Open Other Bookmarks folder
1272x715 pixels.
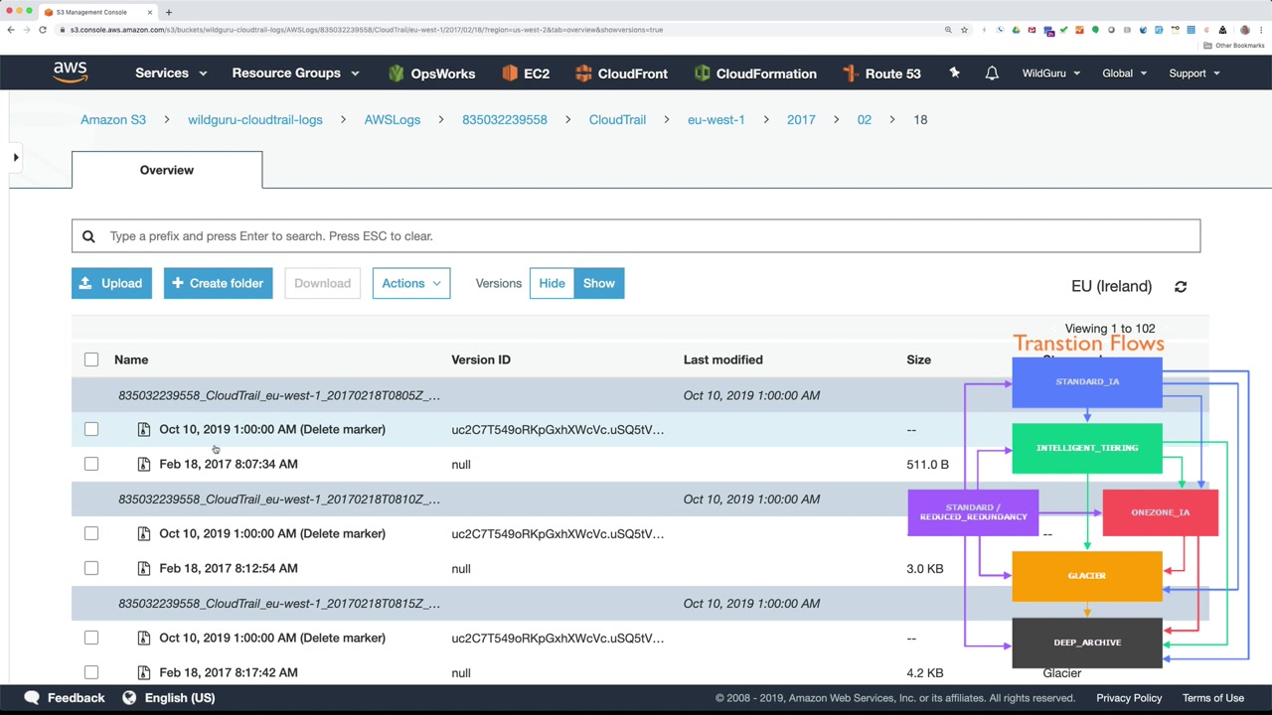click(1235, 46)
